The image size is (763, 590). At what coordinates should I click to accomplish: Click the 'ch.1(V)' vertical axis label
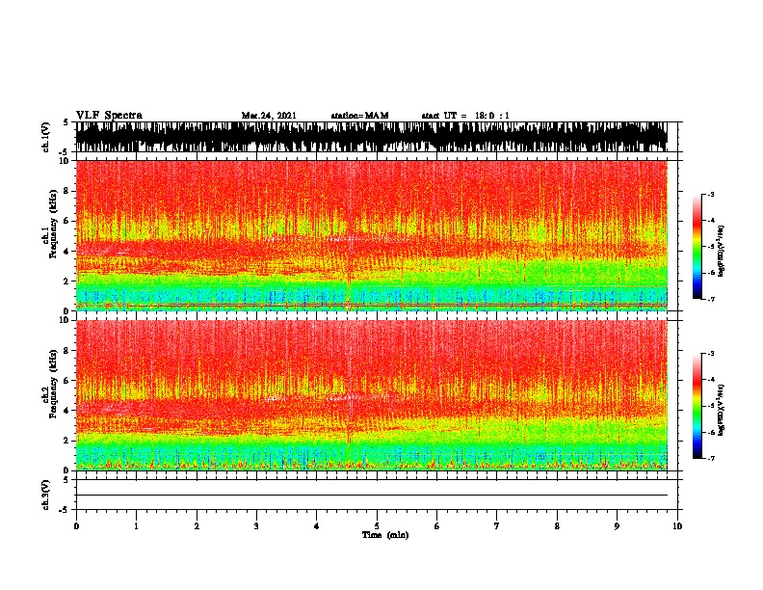coord(46,137)
